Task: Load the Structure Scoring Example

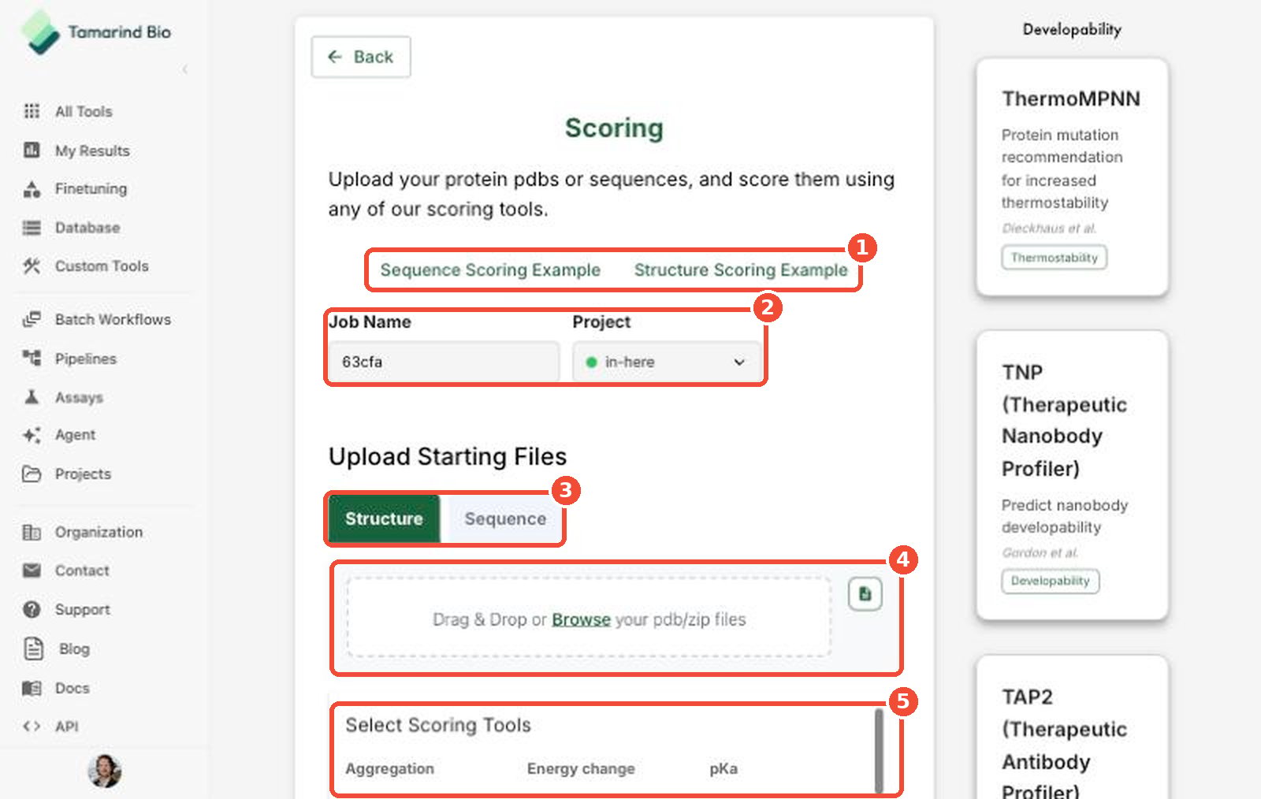Action: coord(741,269)
